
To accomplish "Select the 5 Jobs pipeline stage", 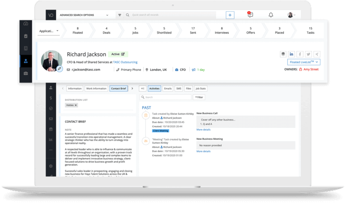I will (x=135, y=31).
